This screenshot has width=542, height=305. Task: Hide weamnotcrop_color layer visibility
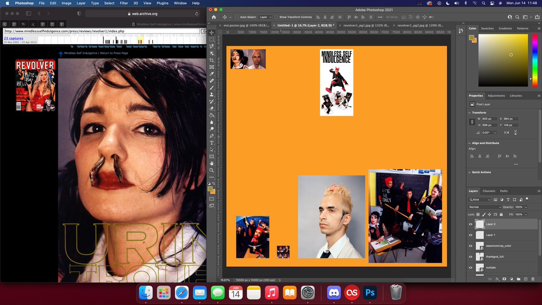click(471, 246)
